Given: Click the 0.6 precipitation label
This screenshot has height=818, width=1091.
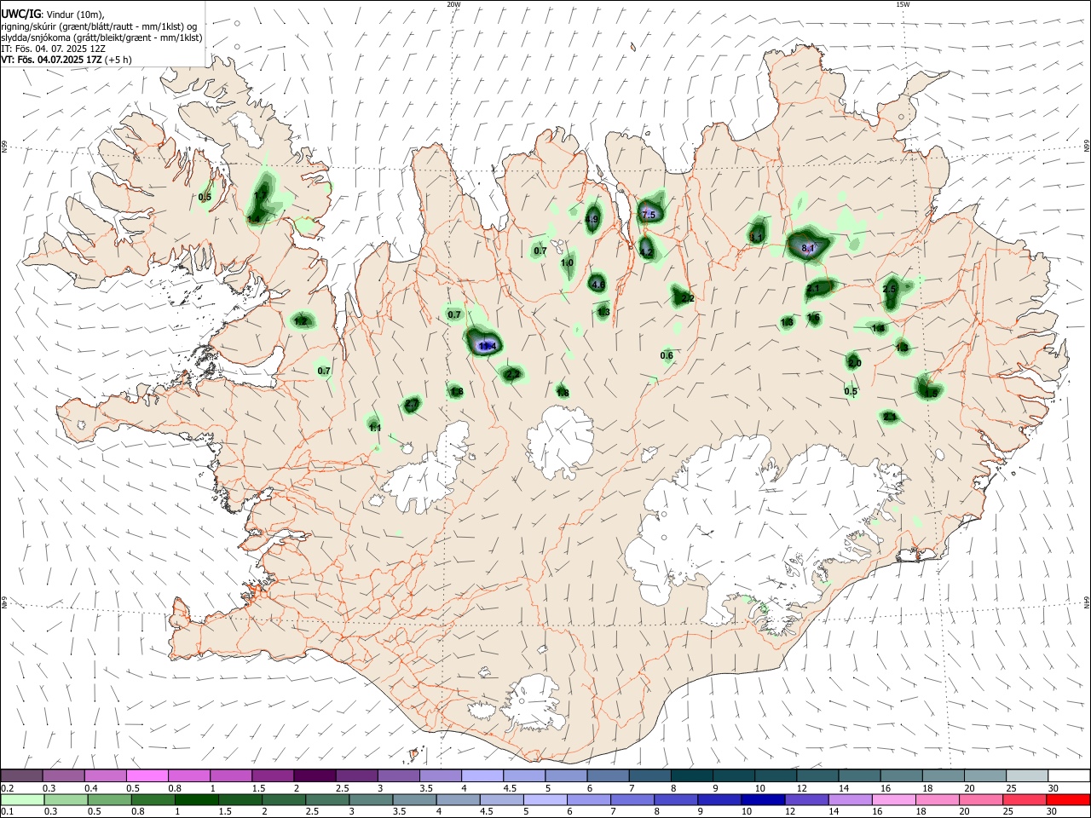Looking at the screenshot, I should pyautogui.click(x=667, y=355).
